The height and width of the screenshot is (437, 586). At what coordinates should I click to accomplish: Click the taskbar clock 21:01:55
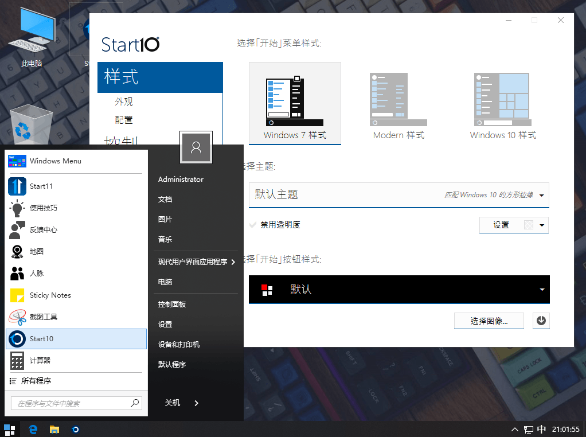[x=566, y=430]
